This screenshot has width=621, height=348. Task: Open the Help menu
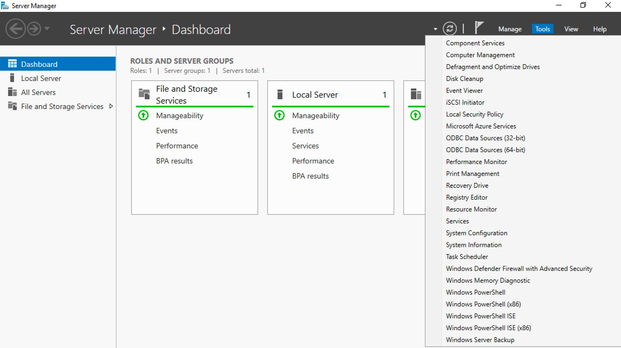[x=600, y=29]
